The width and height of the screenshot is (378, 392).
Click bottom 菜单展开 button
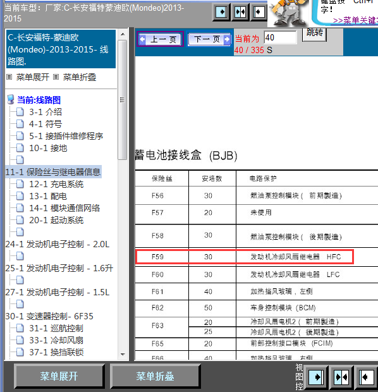click(x=59, y=376)
